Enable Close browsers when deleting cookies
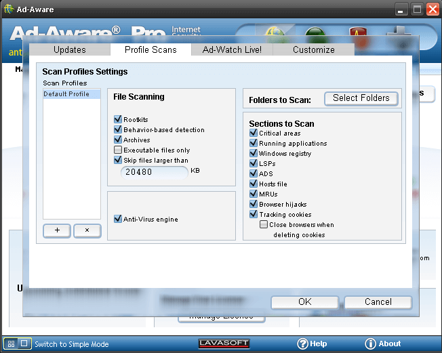Screen dimensions: 442x353 [264, 224]
